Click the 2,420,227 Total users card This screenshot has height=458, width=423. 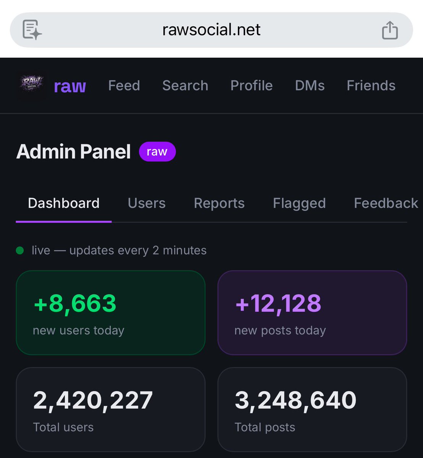pos(111,409)
